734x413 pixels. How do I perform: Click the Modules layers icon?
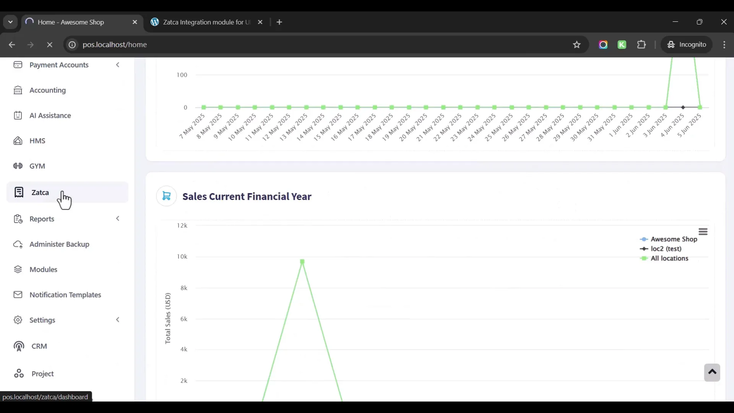18,270
